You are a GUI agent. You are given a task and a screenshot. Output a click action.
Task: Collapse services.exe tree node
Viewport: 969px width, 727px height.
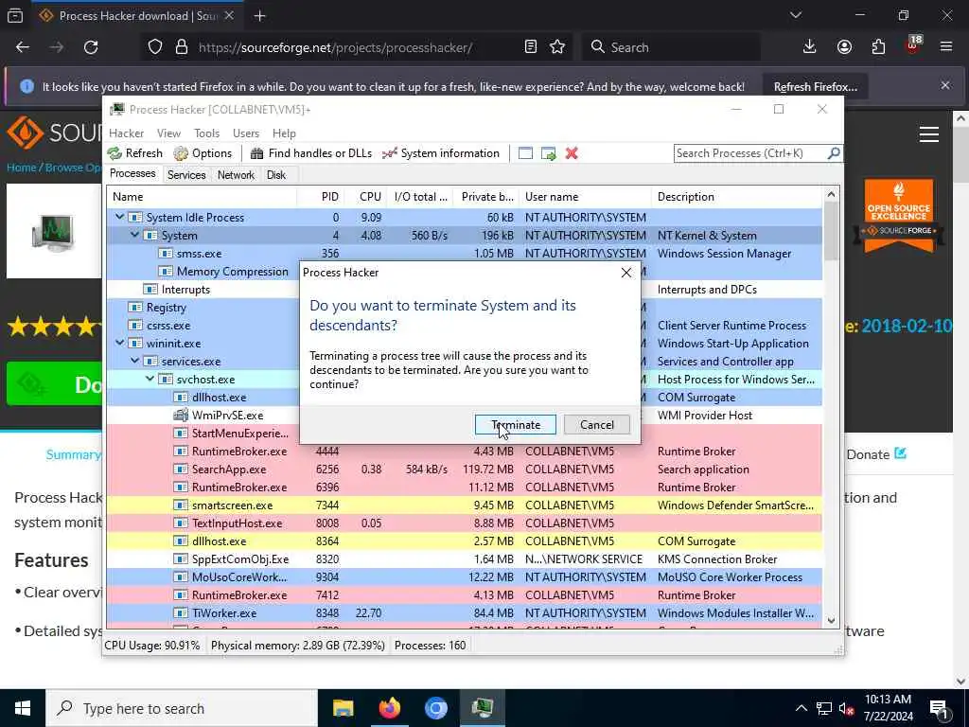tap(134, 361)
